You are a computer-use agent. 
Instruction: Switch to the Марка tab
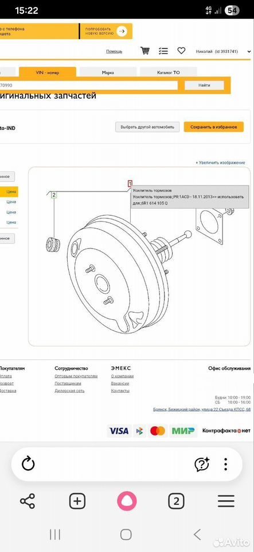[x=108, y=72]
